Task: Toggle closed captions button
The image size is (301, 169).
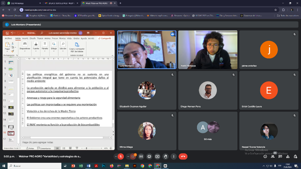Action: (x=141, y=156)
